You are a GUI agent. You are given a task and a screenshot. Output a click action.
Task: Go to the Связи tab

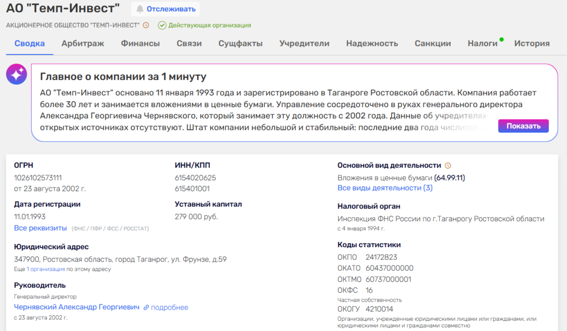coord(189,43)
